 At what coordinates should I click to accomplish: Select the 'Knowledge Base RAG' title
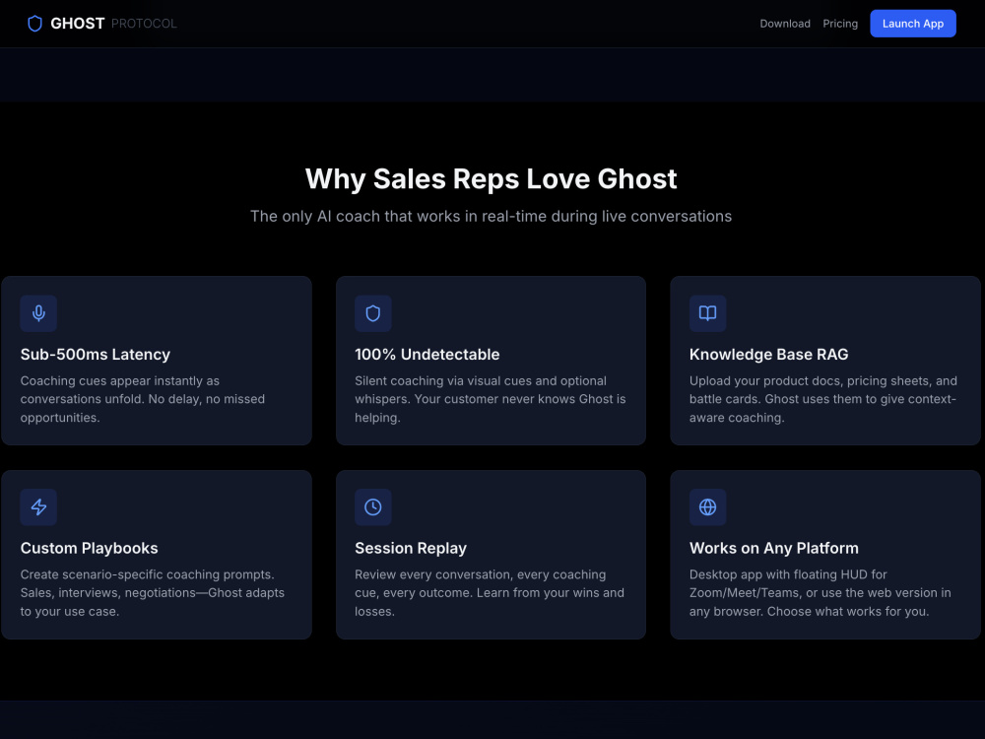click(768, 355)
